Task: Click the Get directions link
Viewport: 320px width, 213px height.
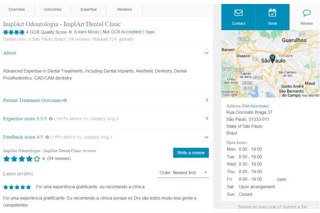Action: 255,106
